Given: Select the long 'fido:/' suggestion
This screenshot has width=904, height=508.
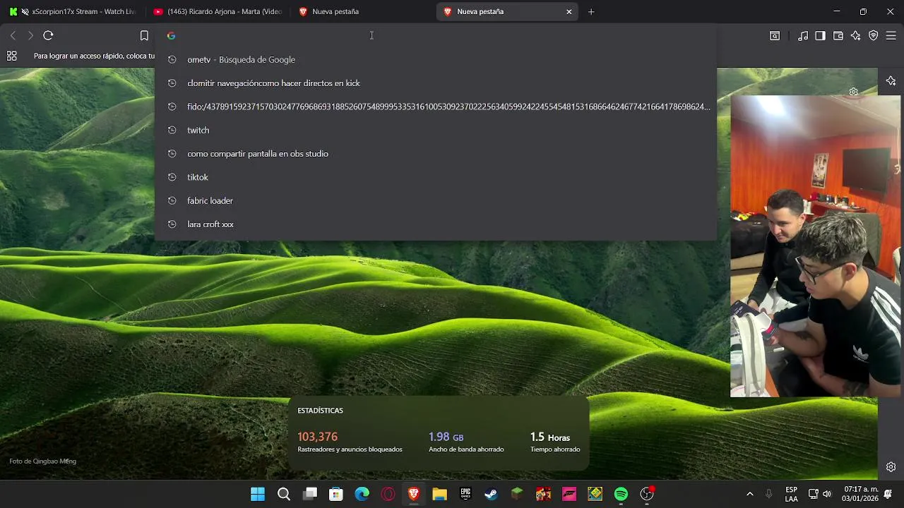Looking at the screenshot, I should tap(436, 107).
